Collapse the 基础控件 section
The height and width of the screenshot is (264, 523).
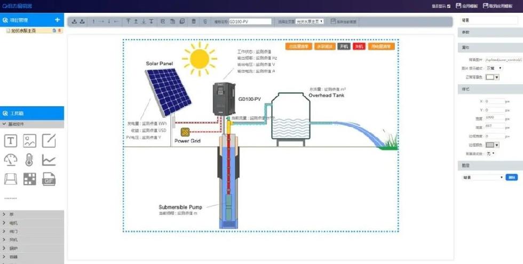pyautogui.click(x=32, y=124)
